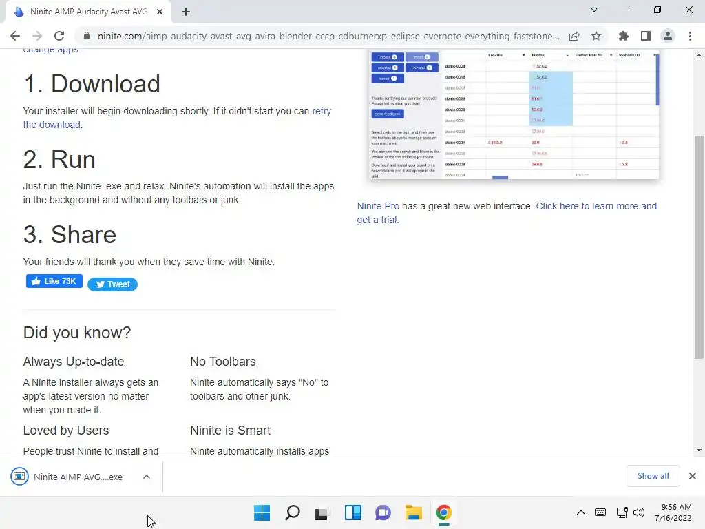Select the Ninite AIMP Audacity tab
705x529 pixels.
coord(89,12)
